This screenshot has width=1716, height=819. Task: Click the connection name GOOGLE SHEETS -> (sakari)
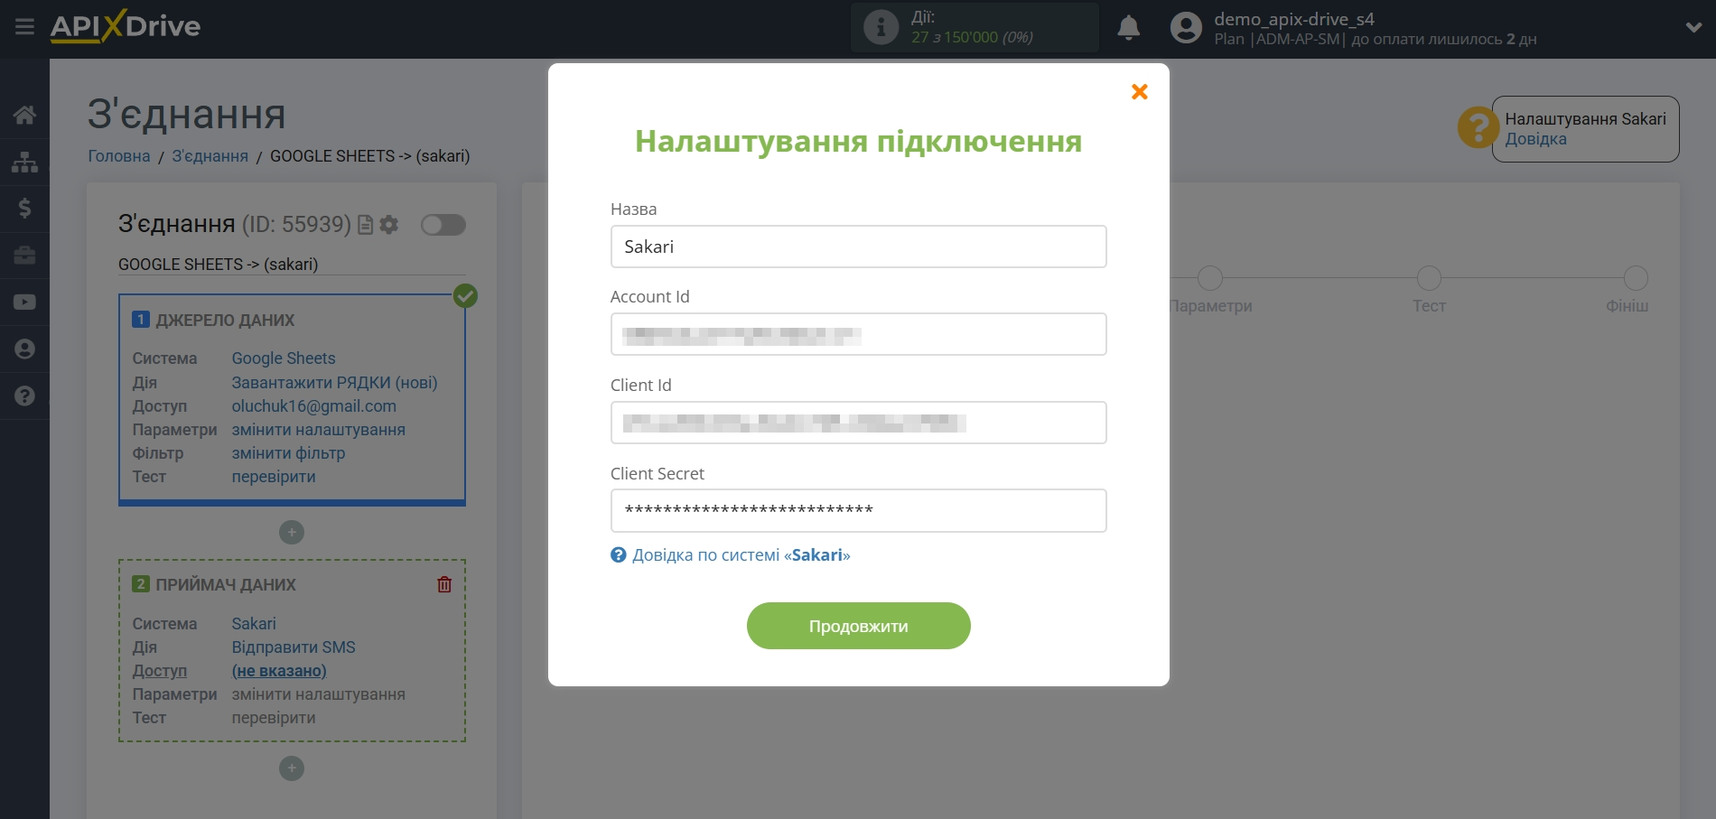219,265
